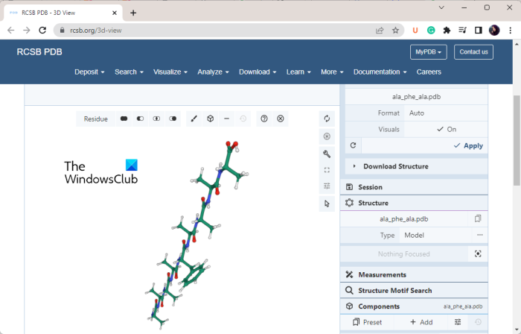Screen dimensions: 521x334
Task: Open the Extensions puzzle icon
Action: pyautogui.click(x=447, y=31)
